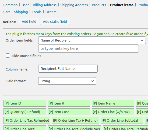Image resolution: width=148 pixels, height=130 pixels.
Task: Open the Field format dropdown
Action: point(67,81)
